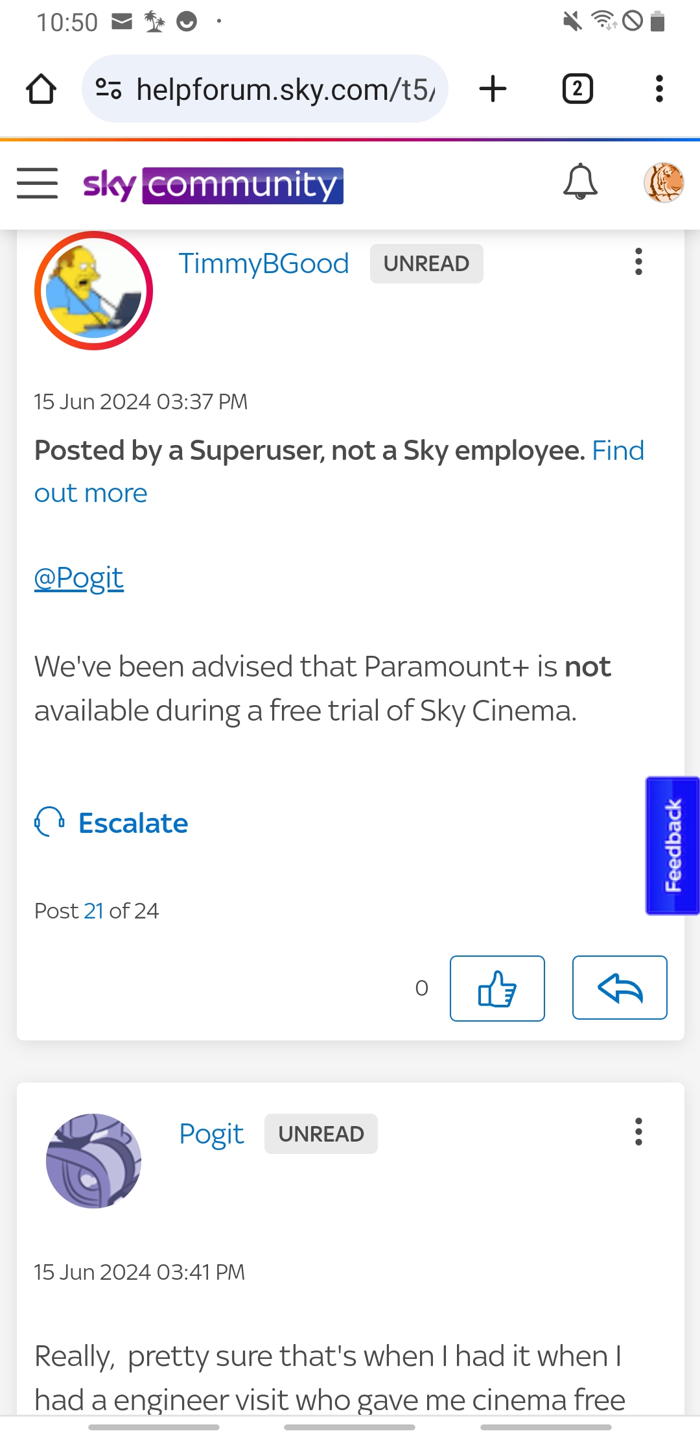The height and width of the screenshot is (1440, 700).
Task: Open the Feedback side panel
Action: (x=672, y=843)
